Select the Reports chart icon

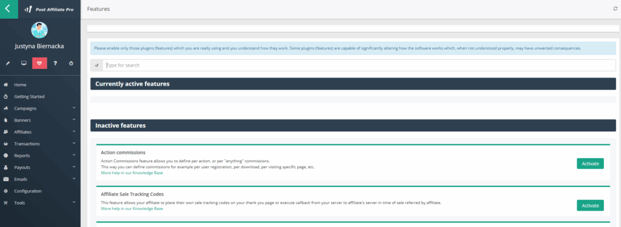tap(6, 156)
